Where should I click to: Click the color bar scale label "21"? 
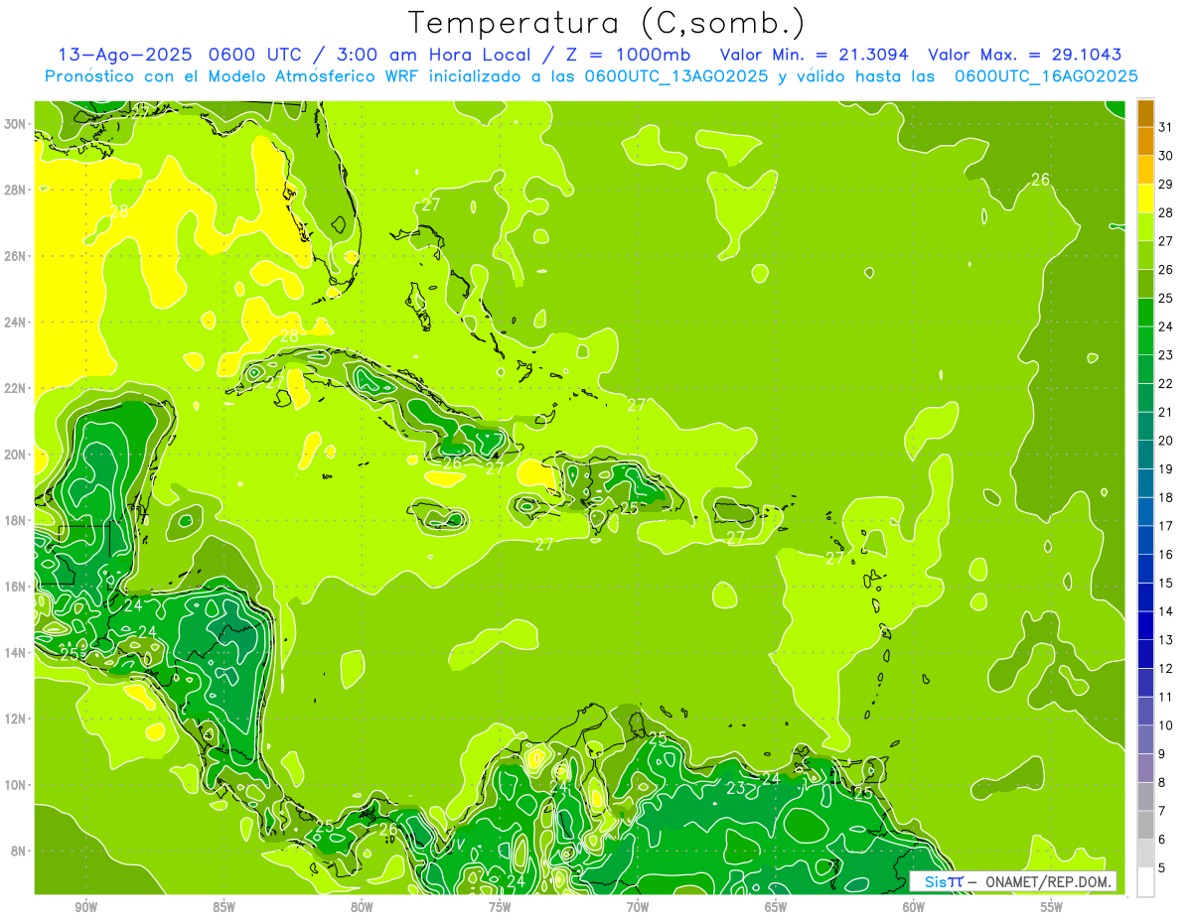1166,412
